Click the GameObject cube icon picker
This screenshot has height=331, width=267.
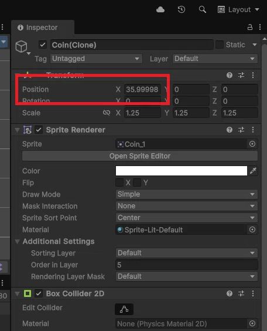point(22,47)
